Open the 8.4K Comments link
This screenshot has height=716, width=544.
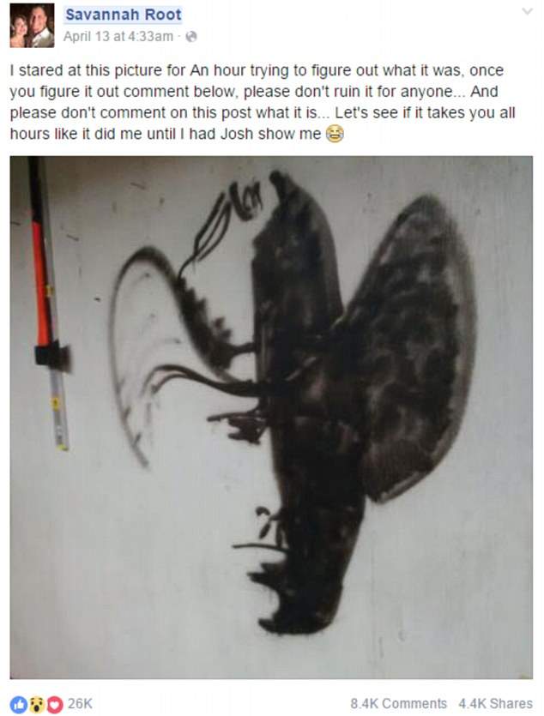pos(398,704)
